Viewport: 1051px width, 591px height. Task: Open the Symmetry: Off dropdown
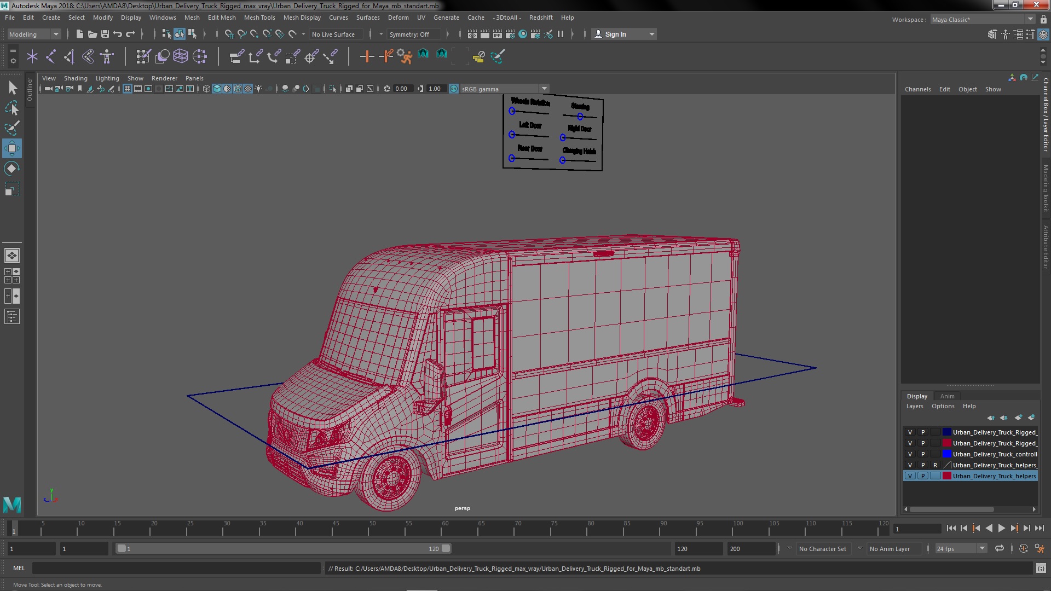pos(413,34)
